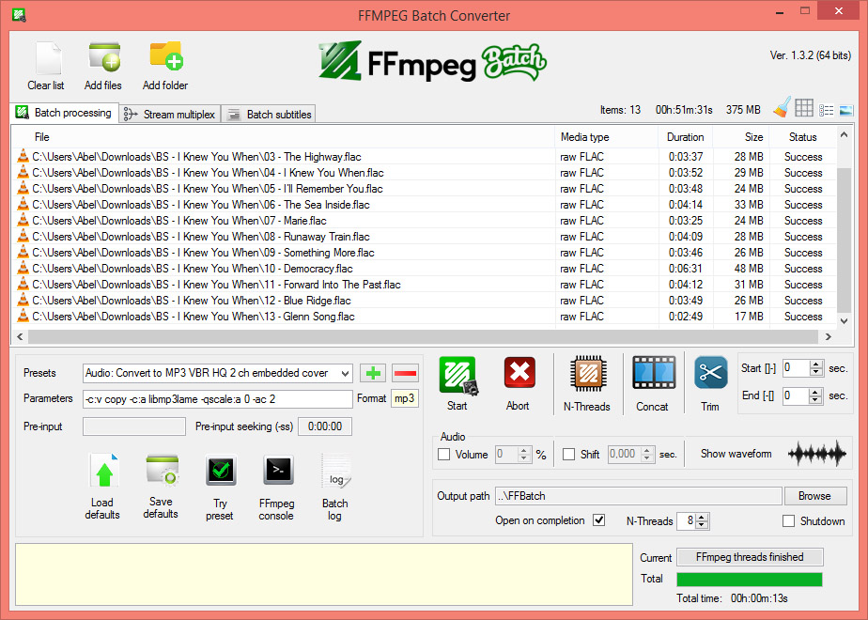The height and width of the screenshot is (620, 868).
Task: Open the Batch log
Action: pos(335,472)
